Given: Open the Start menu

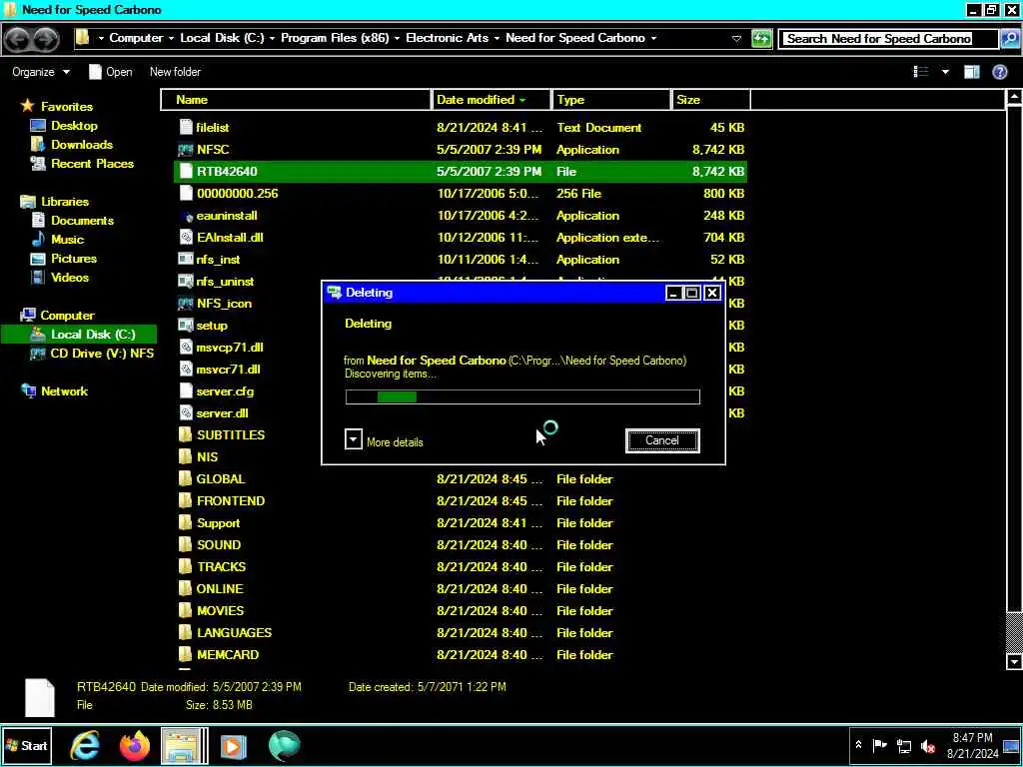Looking at the screenshot, I should pos(27,745).
